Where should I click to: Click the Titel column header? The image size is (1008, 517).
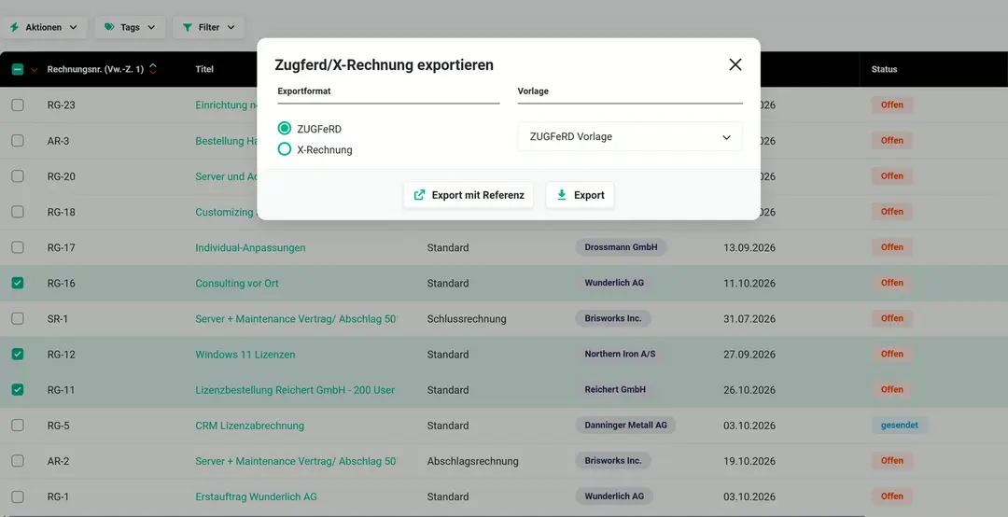(204, 69)
